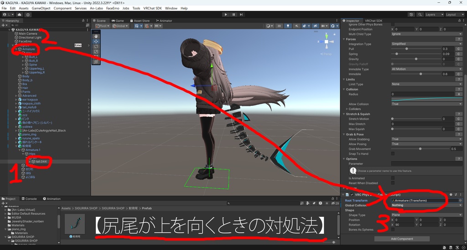Select tail.044 in Hierarchy
The image size is (467, 250).
coord(41,161)
